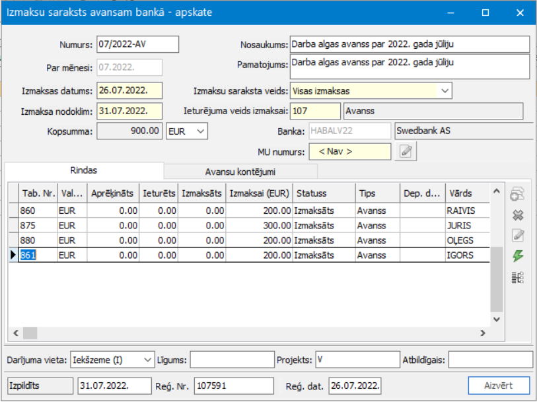Select the row with Tab. Nr. 860
The width and height of the screenshot is (537, 402).
(249, 211)
